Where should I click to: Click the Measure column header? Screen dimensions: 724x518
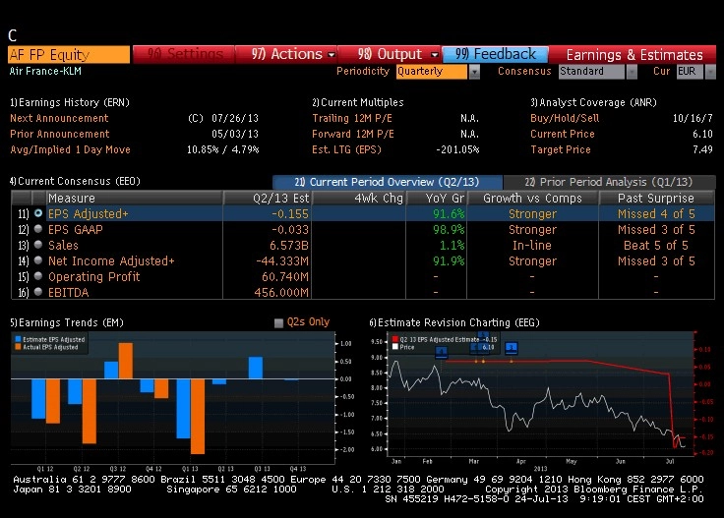coord(135,198)
